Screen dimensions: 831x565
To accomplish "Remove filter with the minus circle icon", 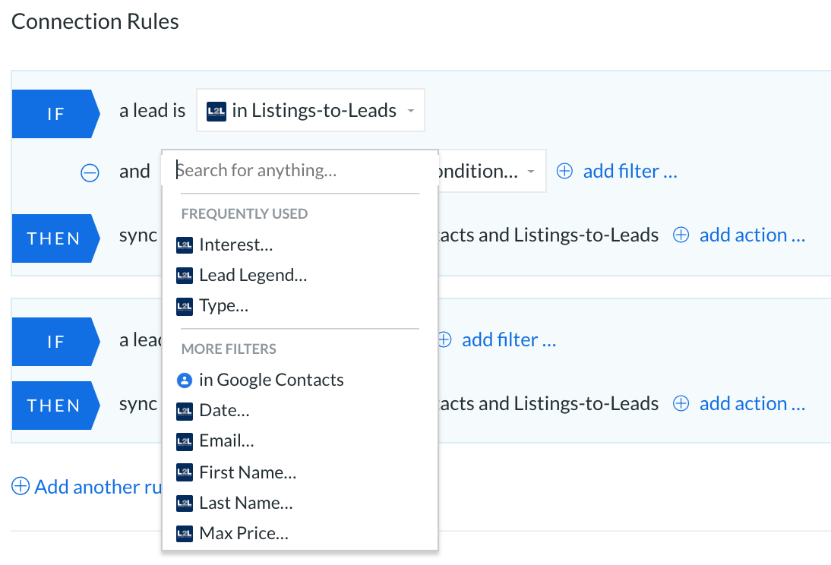I will coord(90,172).
